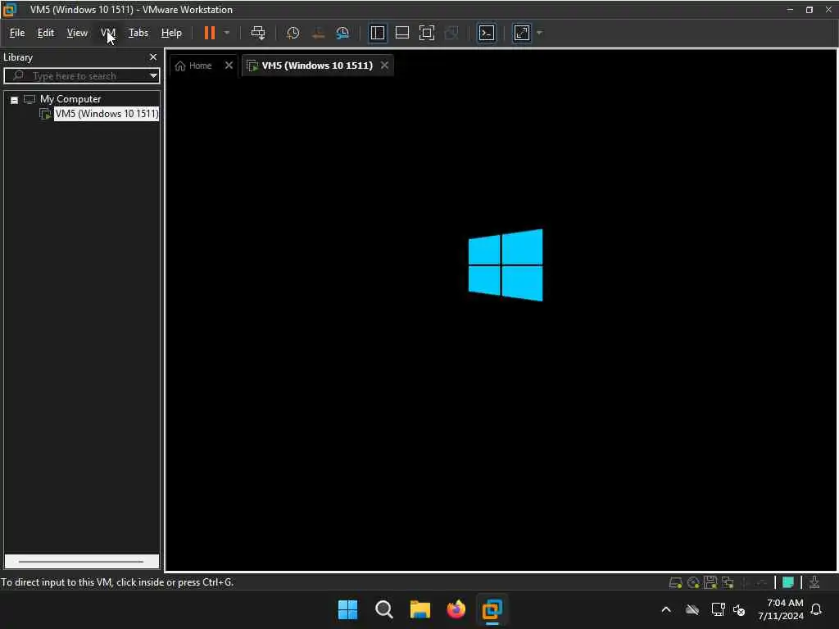Viewport: 839px width, 629px height.
Task: Click inside the VM display screen
Action: click(x=501, y=326)
